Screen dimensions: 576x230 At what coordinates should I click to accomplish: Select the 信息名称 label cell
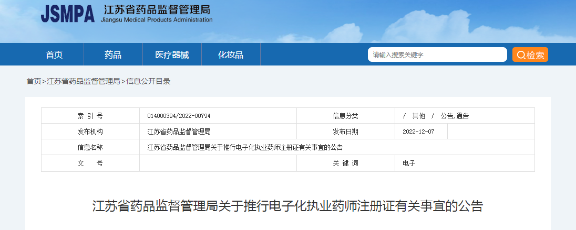pos(90,147)
